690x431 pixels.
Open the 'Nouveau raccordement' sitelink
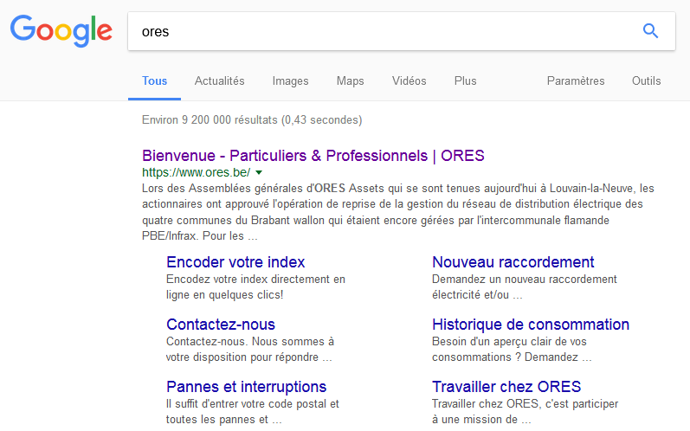[x=513, y=262]
